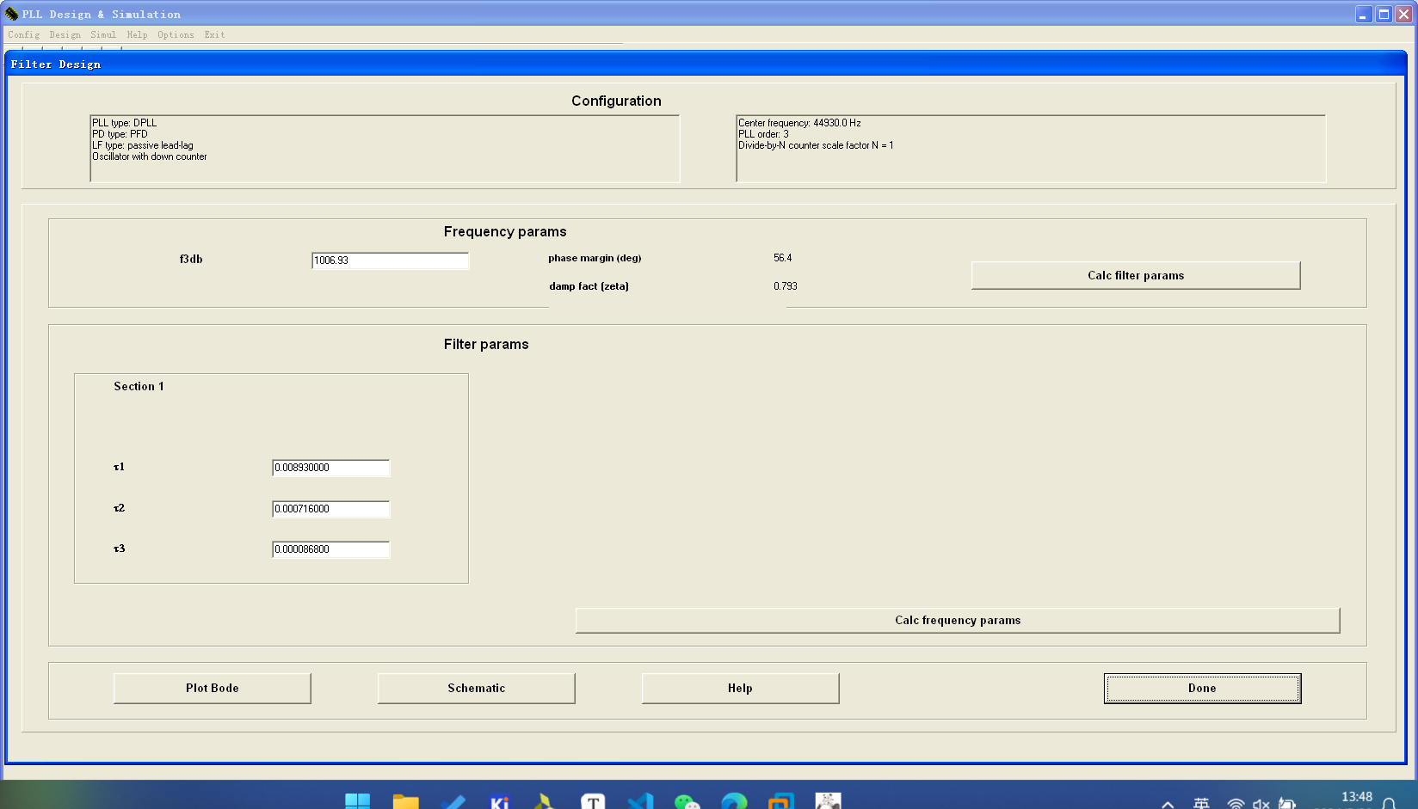
Task: Click the Calc frequency params button
Action: (958, 620)
